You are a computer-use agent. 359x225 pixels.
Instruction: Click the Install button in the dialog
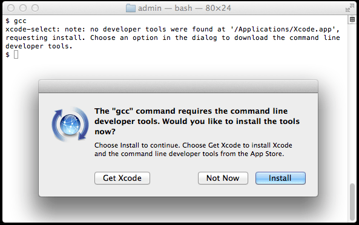click(x=280, y=178)
